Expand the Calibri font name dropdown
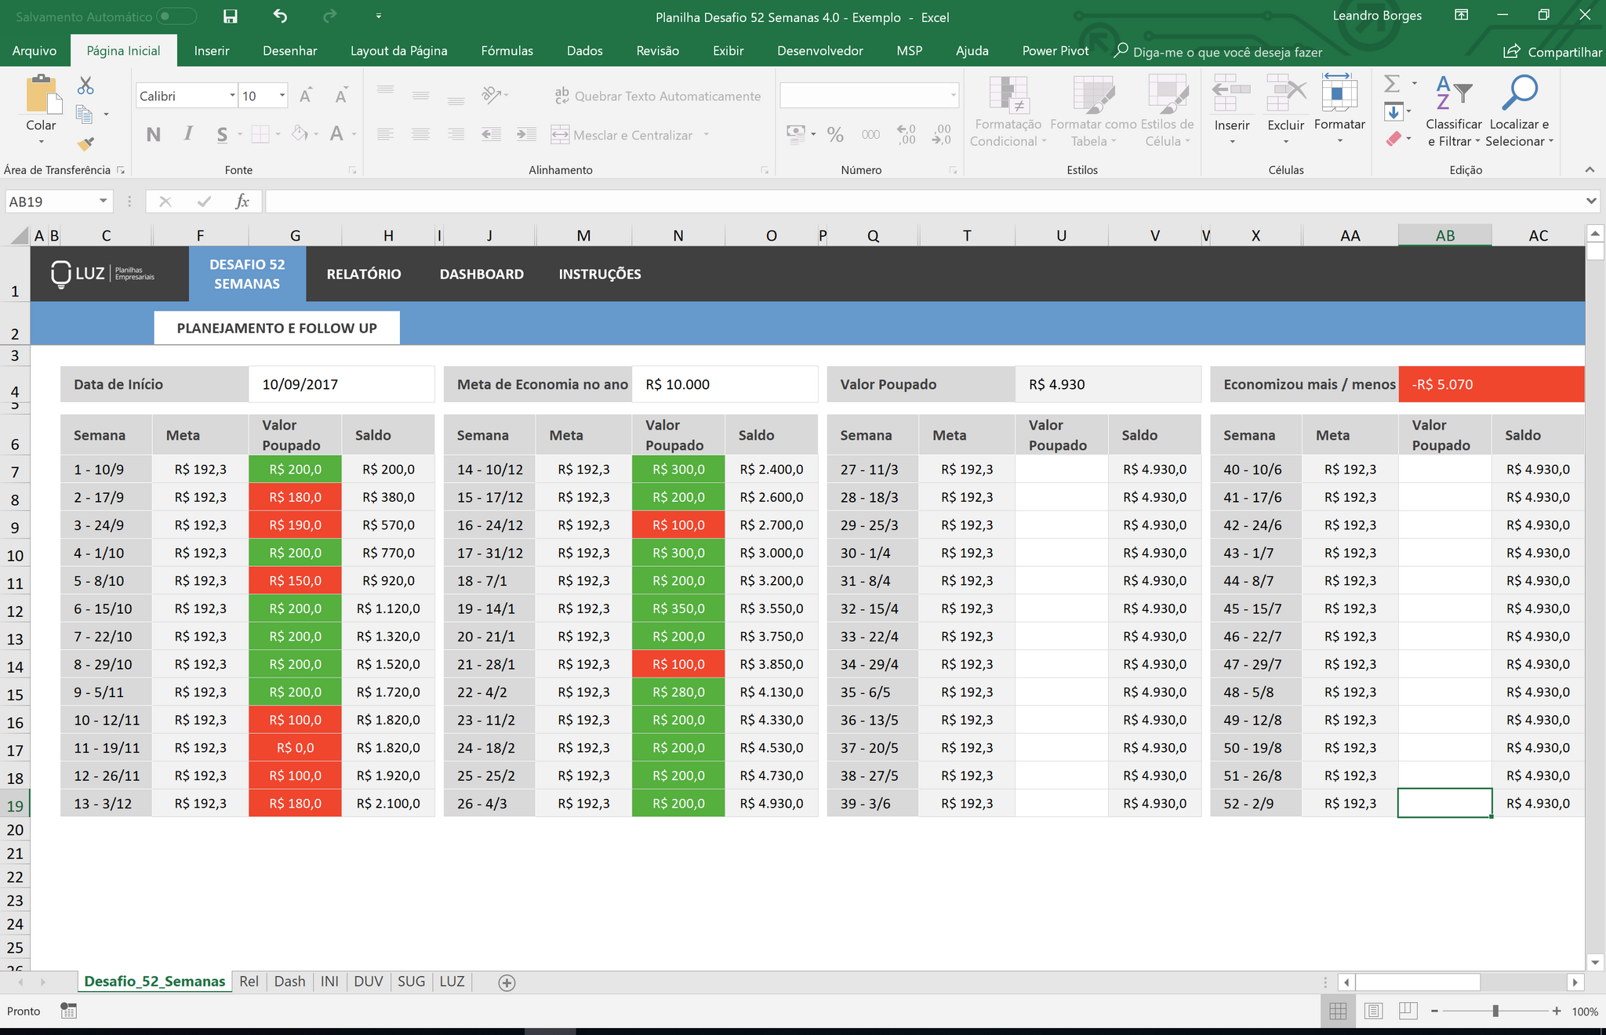 pyautogui.click(x=232, y=96)
